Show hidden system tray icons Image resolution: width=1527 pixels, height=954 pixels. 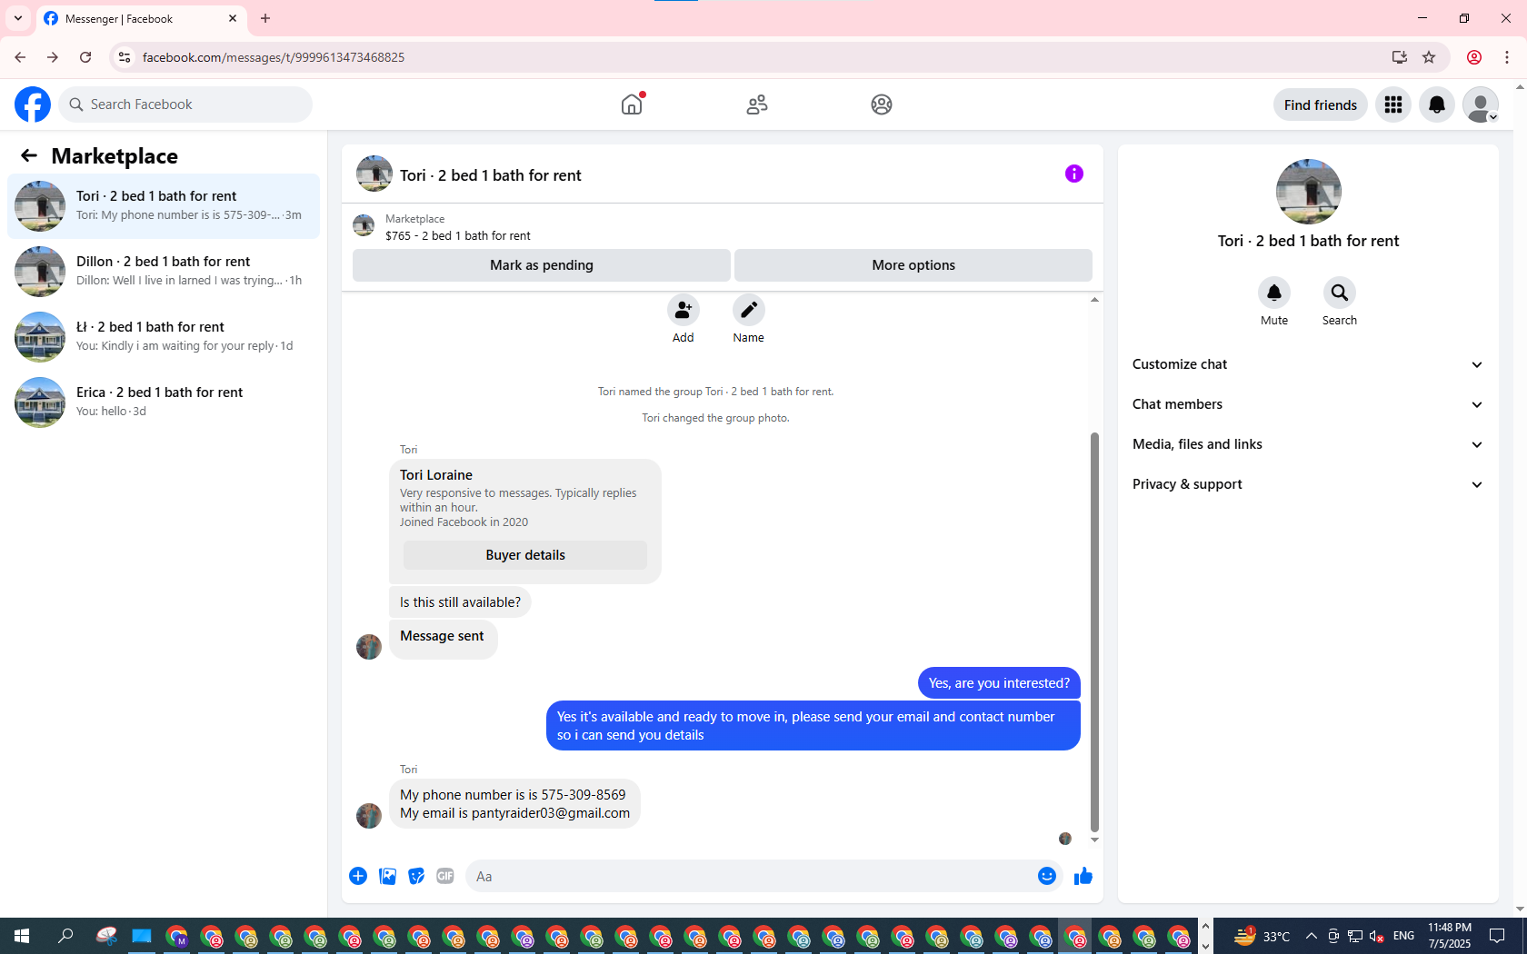tap(1311, 936)
